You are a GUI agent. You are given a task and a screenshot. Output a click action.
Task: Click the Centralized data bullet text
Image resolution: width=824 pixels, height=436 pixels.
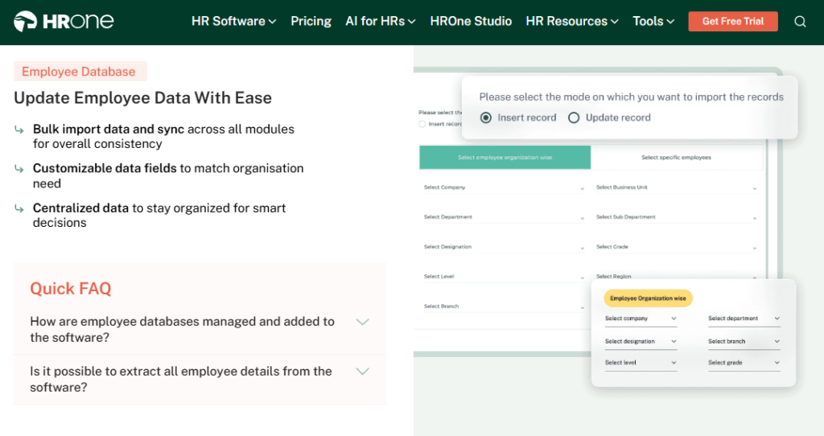159,215
